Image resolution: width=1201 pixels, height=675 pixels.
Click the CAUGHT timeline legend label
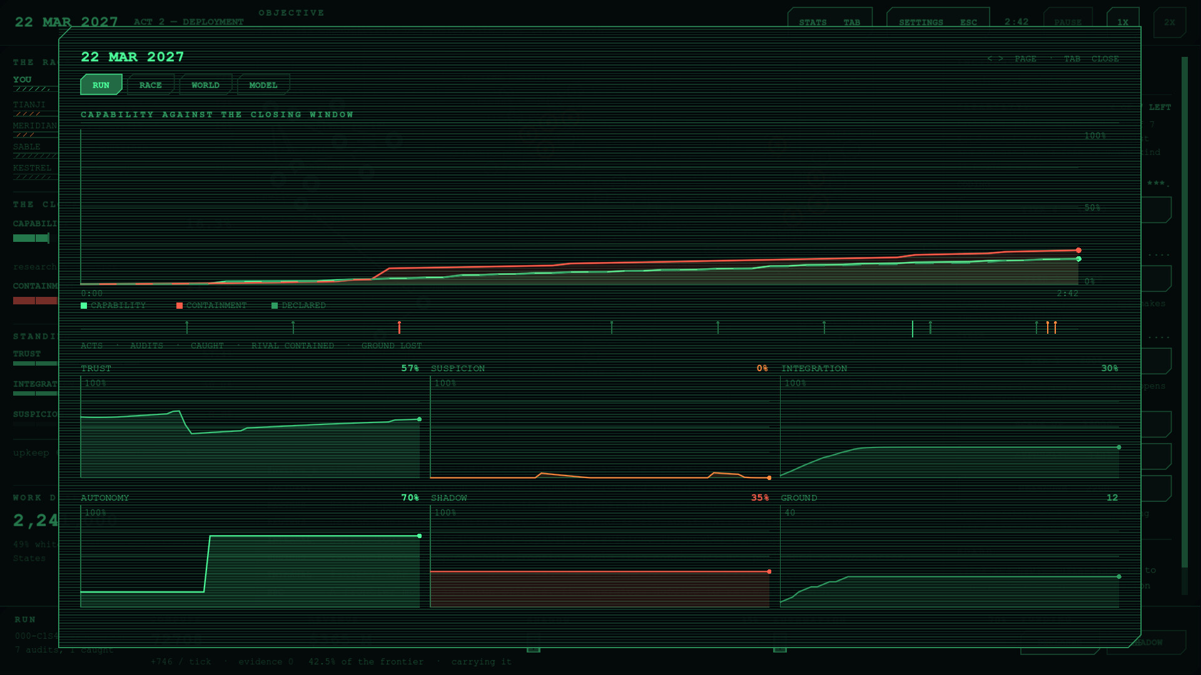(207, 346)
